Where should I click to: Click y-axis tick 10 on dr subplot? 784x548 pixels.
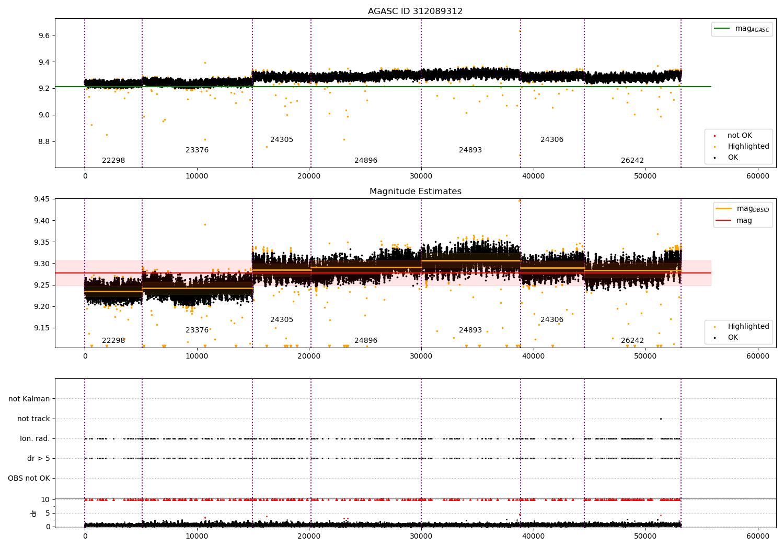pyautogui.click(x=45, y=500)
